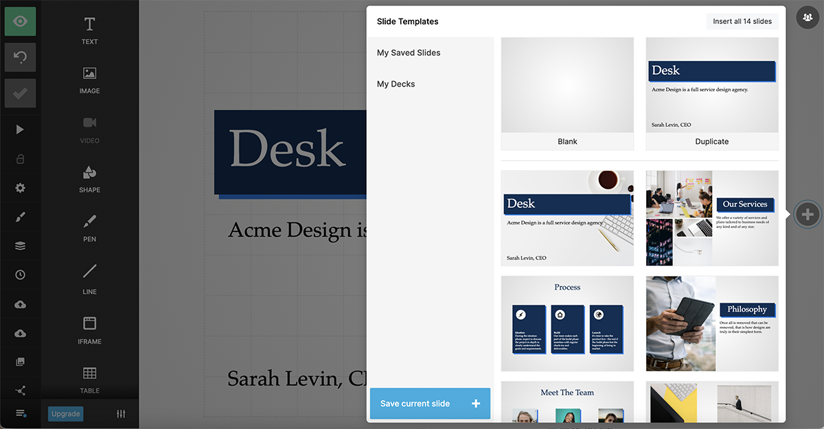Click the checkmark save icon
Image resolution: width=824 pixels, height=429 pixels.
(x=21, y=93)
